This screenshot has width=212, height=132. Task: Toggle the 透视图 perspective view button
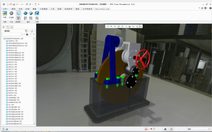click(x=18, y=15)
